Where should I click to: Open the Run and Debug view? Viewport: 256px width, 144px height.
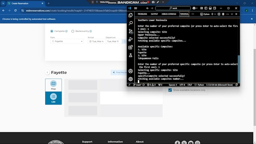pos(131,39)
